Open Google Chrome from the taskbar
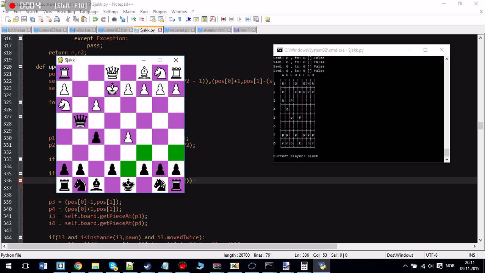This screenshot has height=273, width=485. [x=78, y=266]
